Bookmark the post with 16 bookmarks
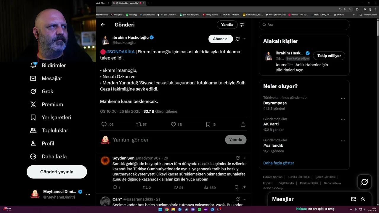This screenshot has width=379, height=213. pyautogui.click(x=208, y=125)
